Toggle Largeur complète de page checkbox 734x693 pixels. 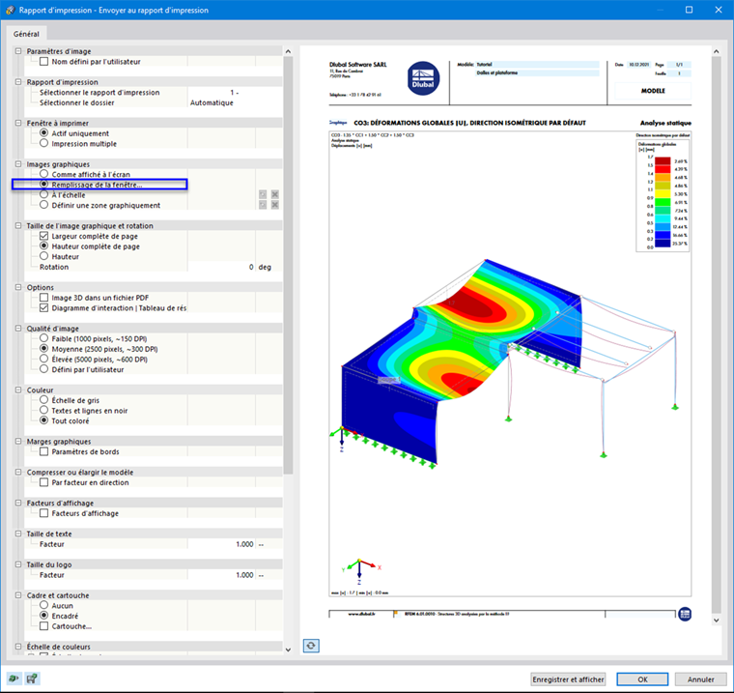(x=44, y=236)
